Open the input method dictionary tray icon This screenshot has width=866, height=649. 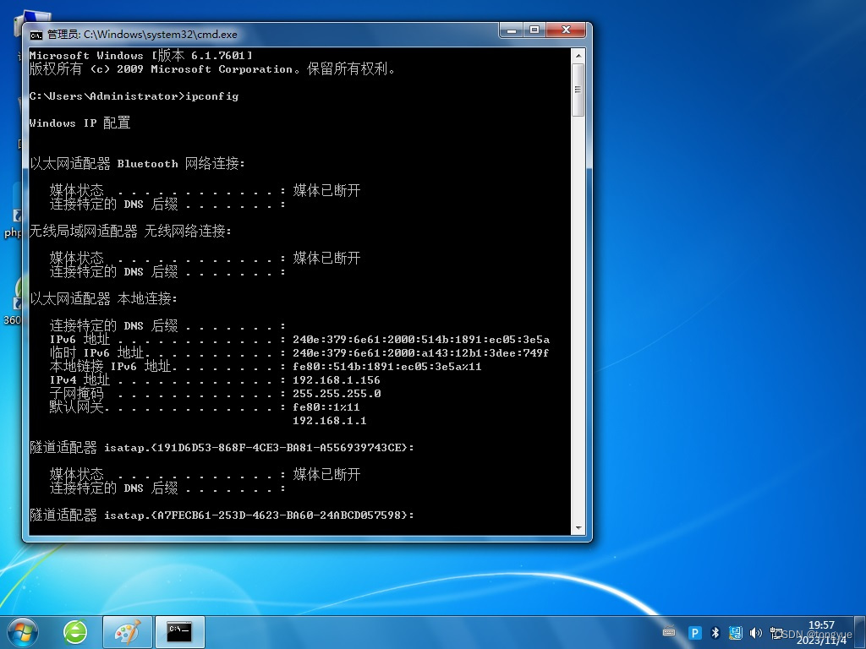point(737,632)
